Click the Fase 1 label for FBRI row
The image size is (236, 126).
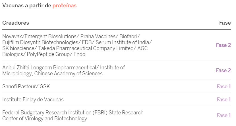224,115
